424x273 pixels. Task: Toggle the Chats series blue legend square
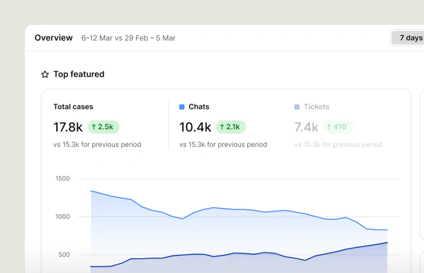point(182,107)
